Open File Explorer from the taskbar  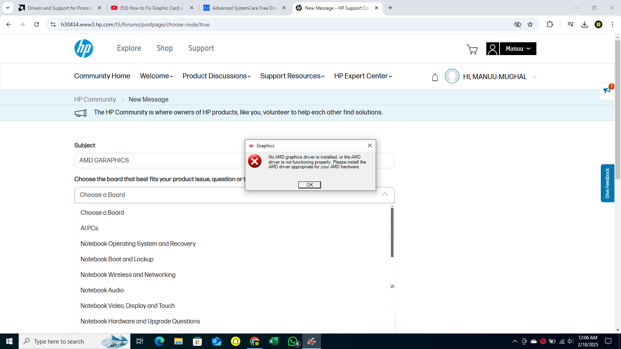178,341
